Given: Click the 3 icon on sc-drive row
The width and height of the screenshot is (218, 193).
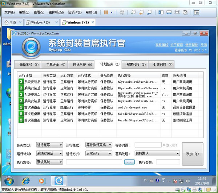Looking at the screenshot, I should (21, 82).
